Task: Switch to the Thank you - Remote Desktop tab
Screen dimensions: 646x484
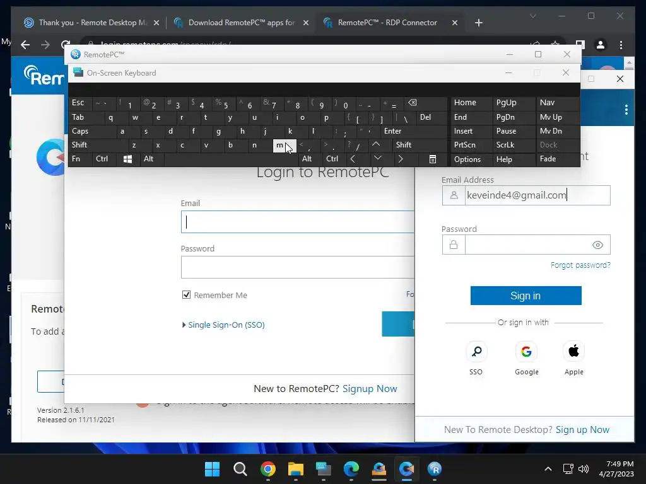Action: [92, 23]
